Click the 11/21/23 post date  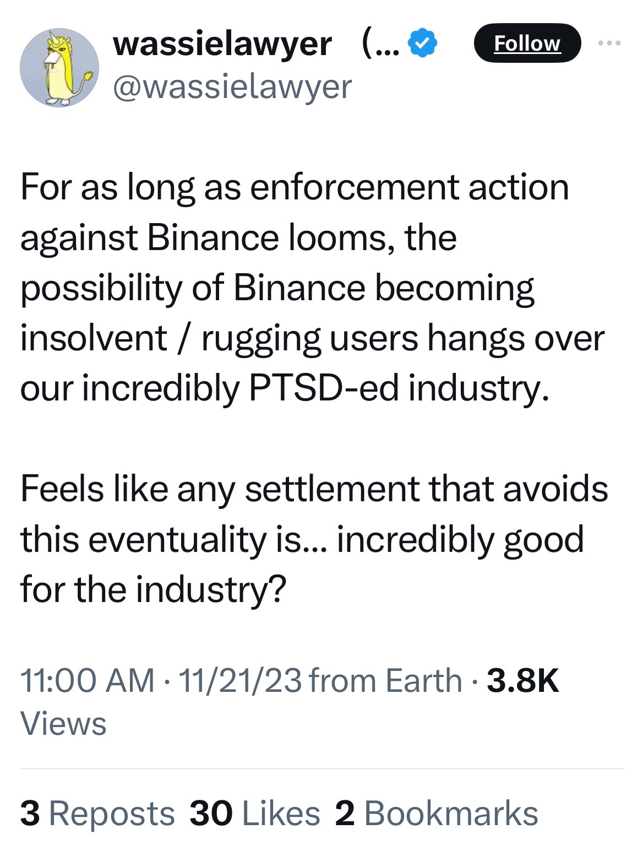point(240,680)
